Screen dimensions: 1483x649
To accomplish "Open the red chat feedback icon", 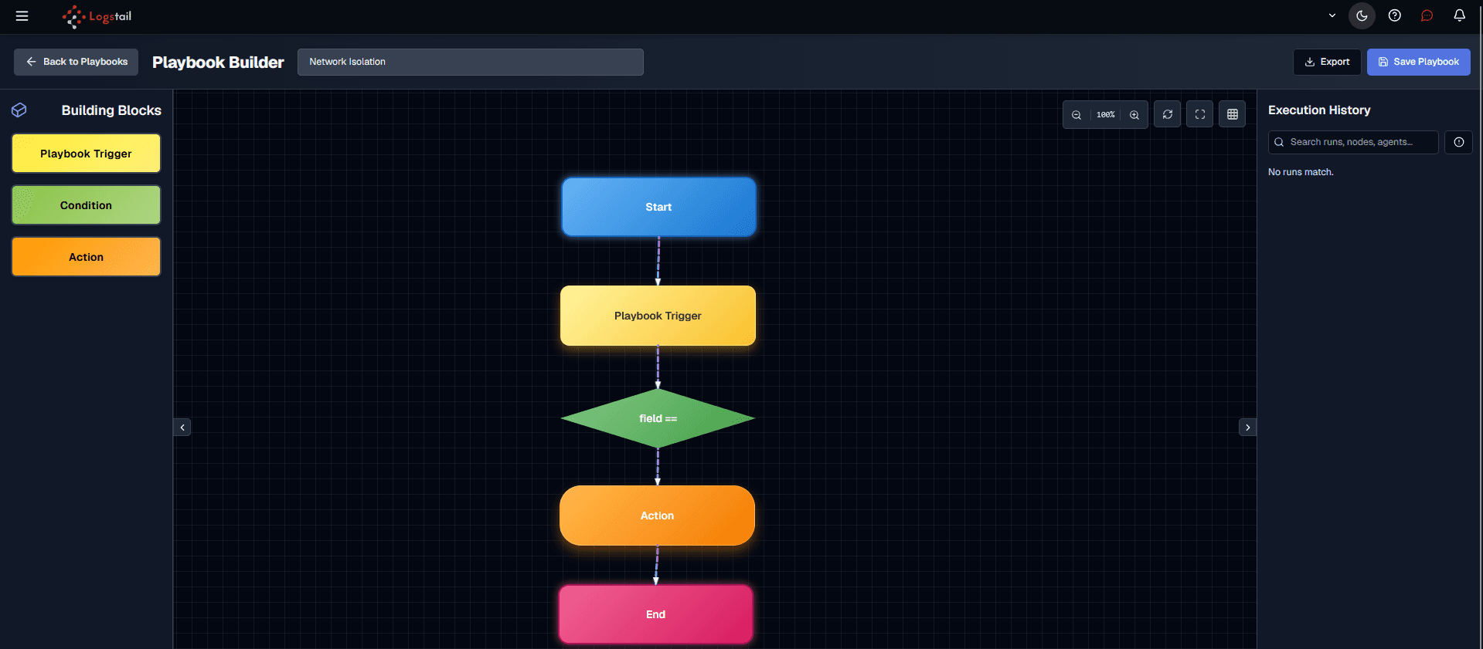I will [1427, 15].
